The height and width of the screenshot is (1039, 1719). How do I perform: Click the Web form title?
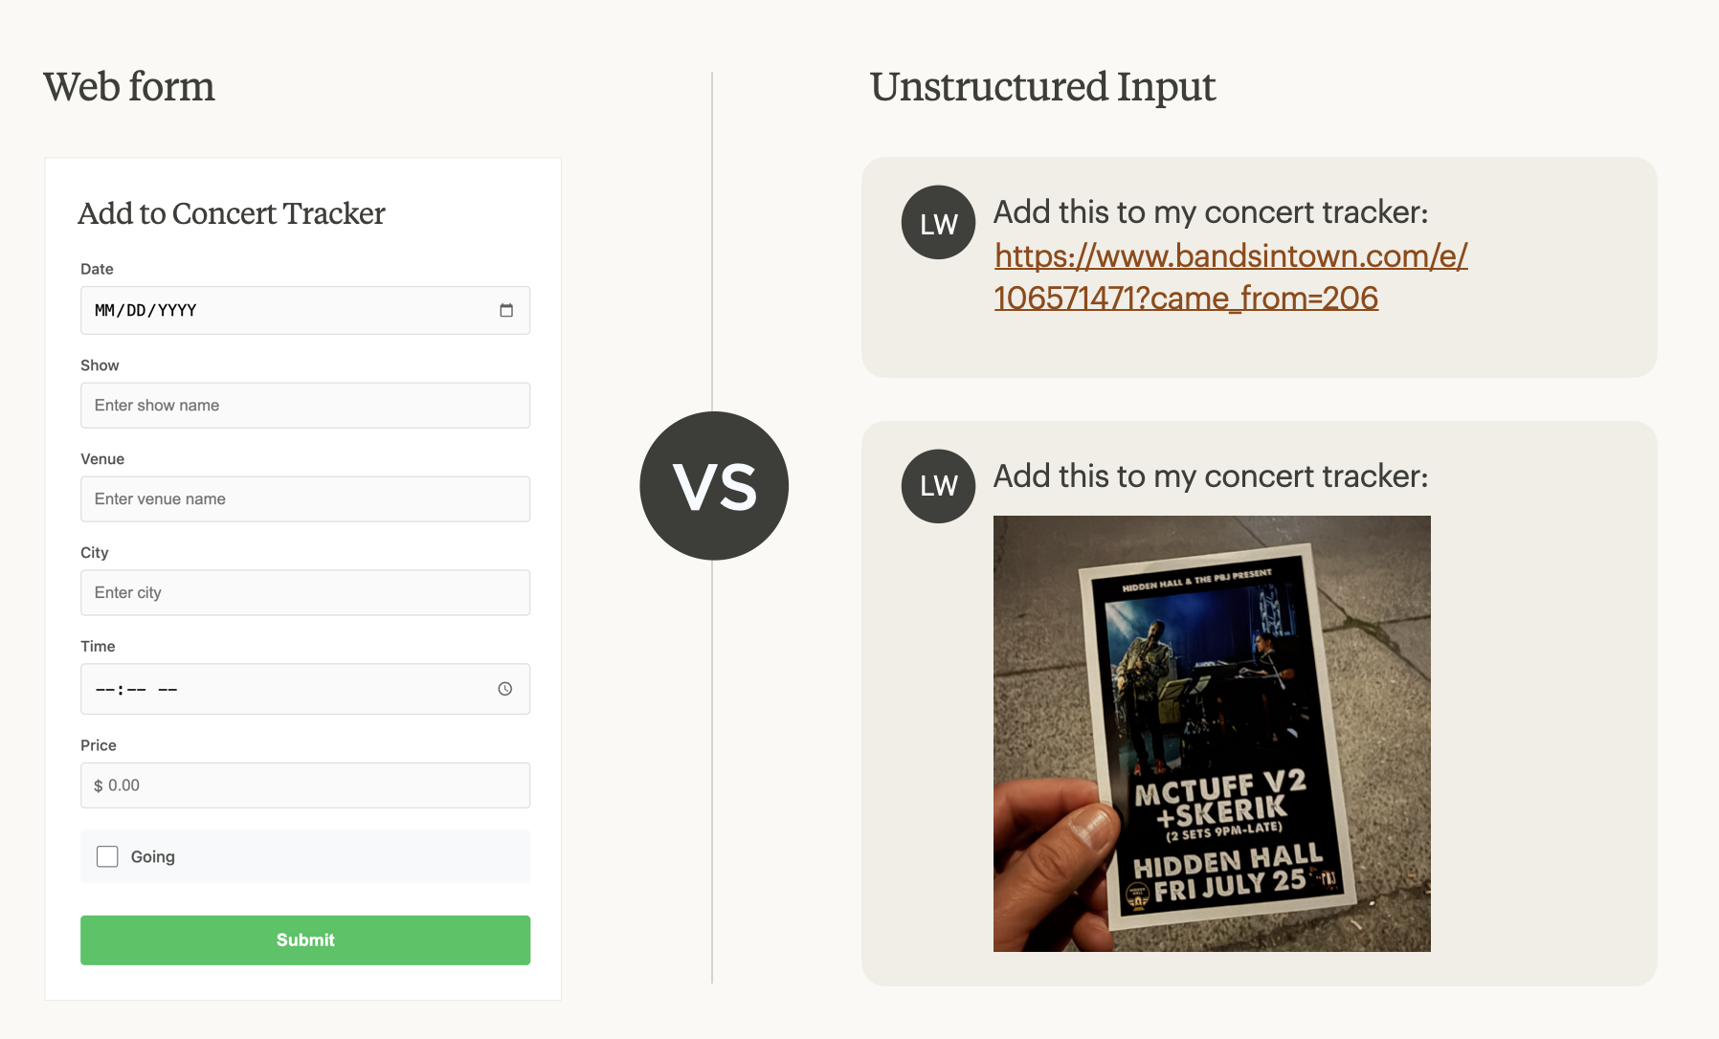129,87
